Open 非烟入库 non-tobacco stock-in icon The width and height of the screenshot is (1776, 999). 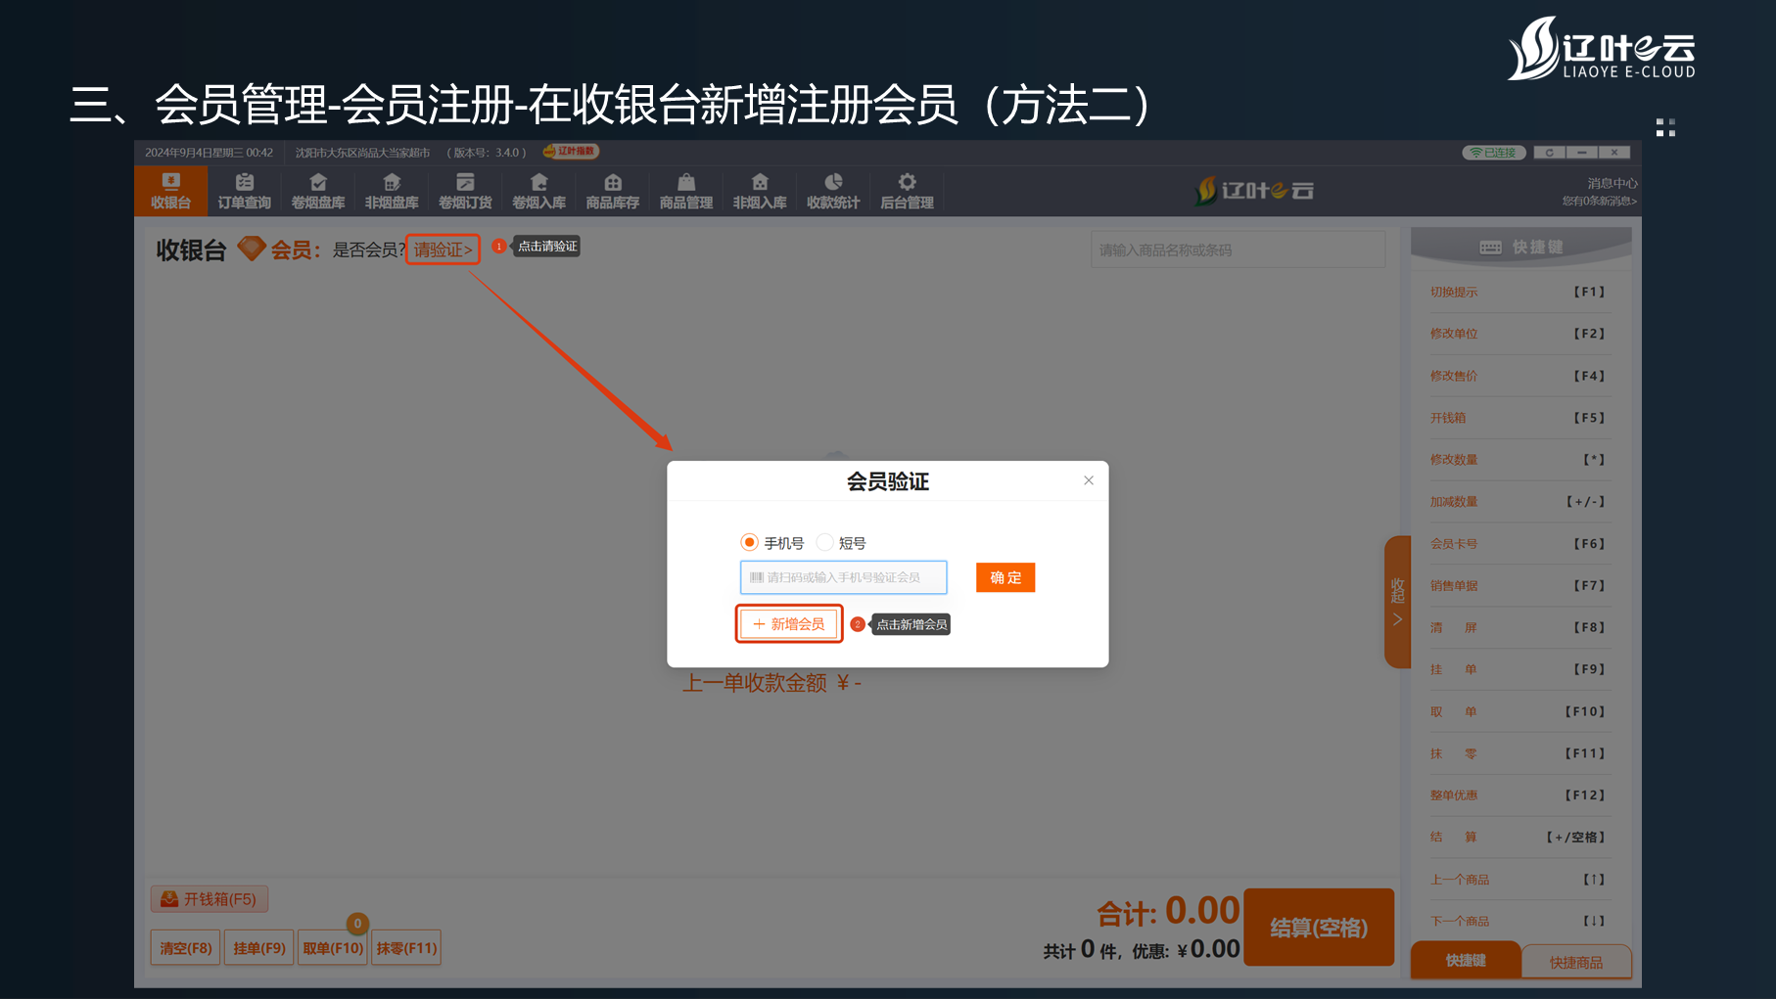760,191
